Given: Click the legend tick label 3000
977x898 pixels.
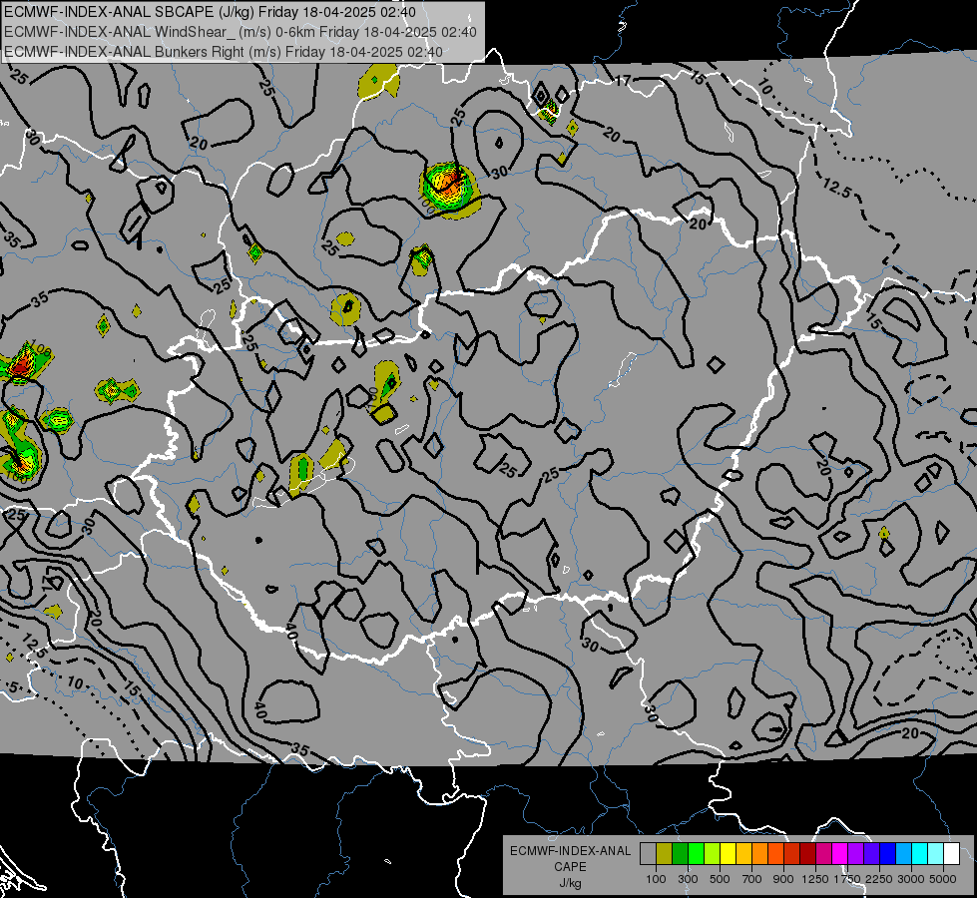Looking at the screenshot, I should click(x=911, y=879).
